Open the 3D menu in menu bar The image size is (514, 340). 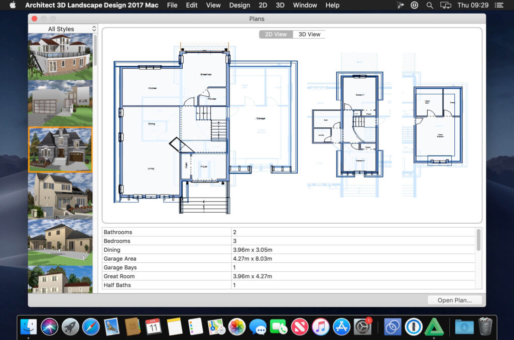tap(280, 5)
